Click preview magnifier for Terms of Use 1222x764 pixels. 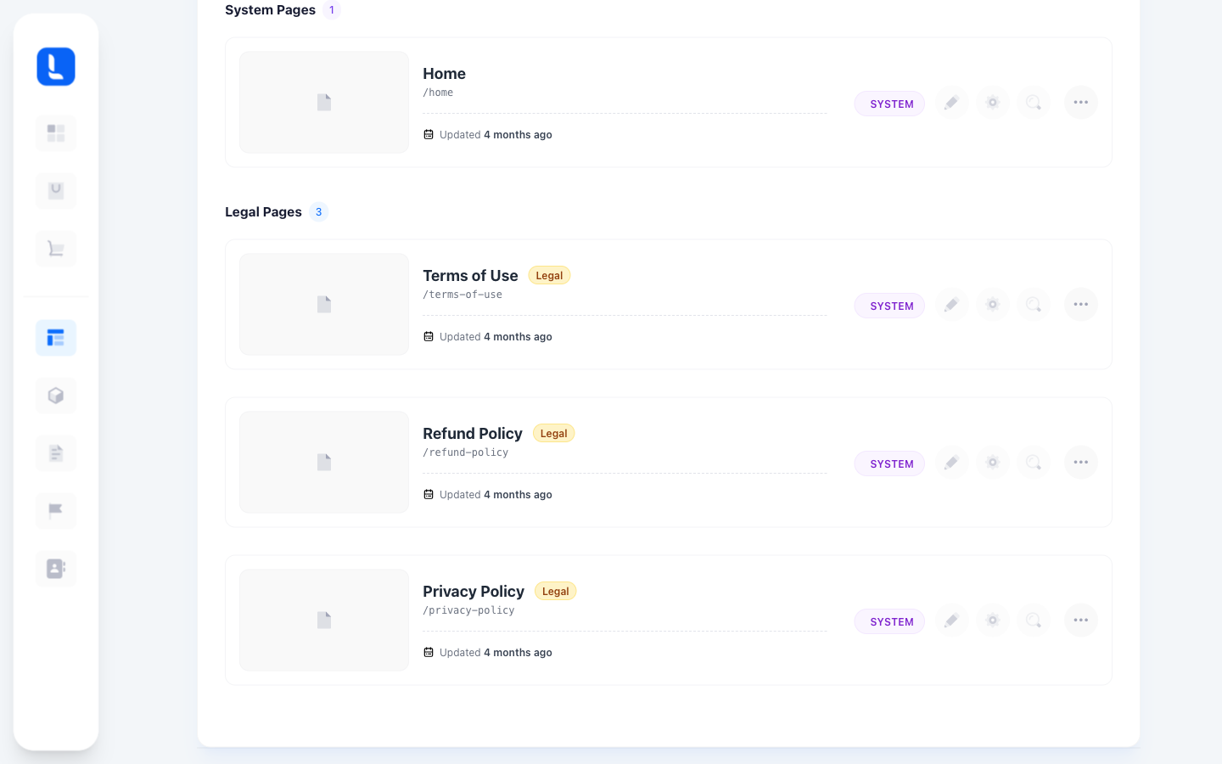tap(1034, 305)
